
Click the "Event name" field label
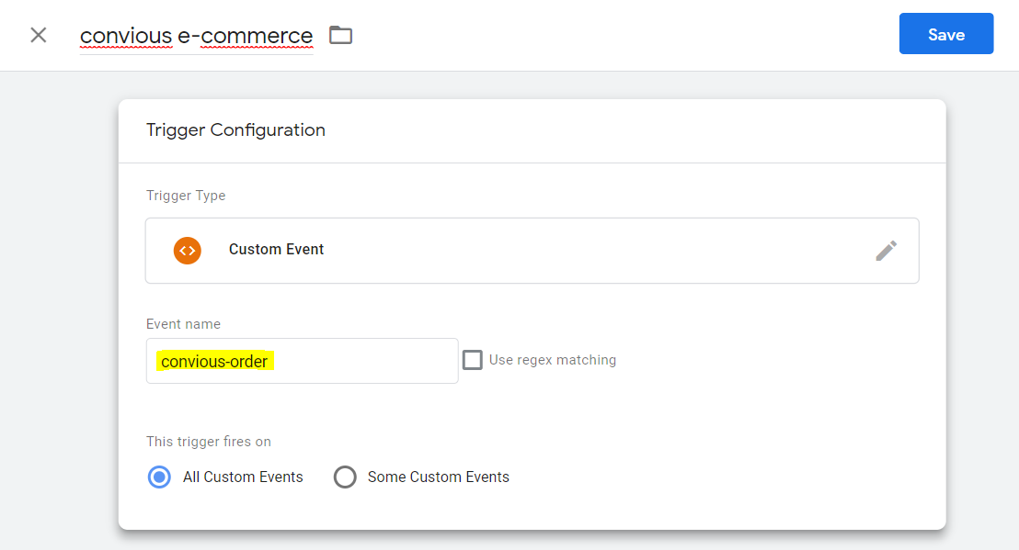[x=183, y=324]
